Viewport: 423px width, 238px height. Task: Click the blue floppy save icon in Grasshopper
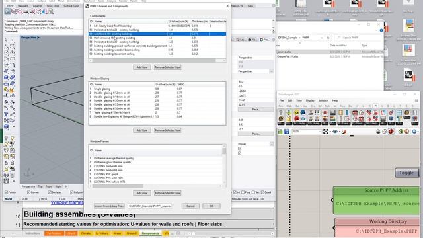pos(286,132)
